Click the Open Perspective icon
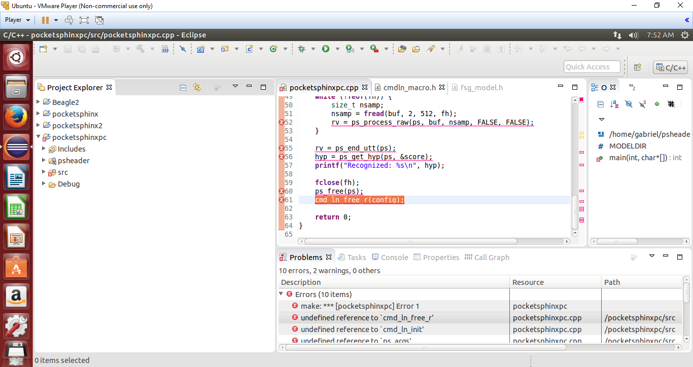Viewport: 693px width, 367px height. click(638, 67)
